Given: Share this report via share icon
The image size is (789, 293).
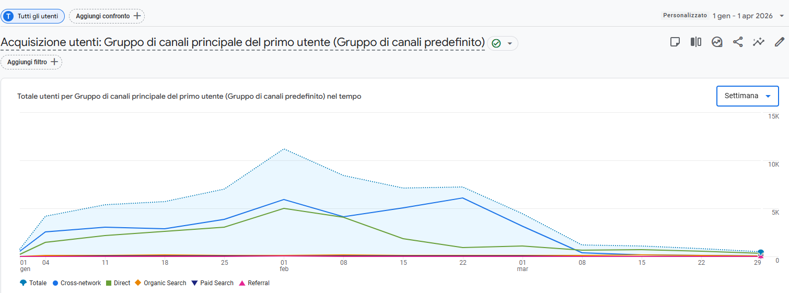Looking at the screenshot, I should (x=738, y=42).
